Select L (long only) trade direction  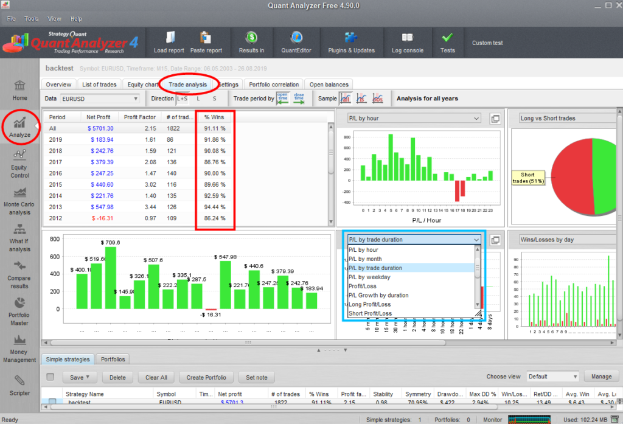point(198,99)
